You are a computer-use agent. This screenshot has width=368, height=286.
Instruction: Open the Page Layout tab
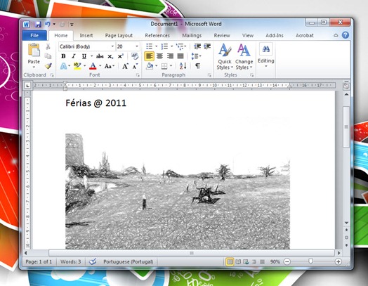pos(119,35)
